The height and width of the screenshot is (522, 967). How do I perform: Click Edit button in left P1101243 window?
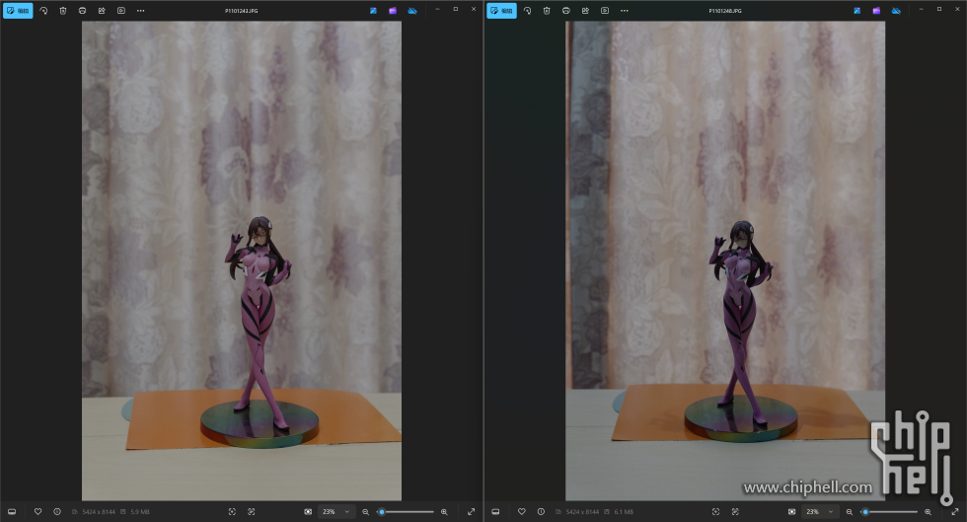18,10
